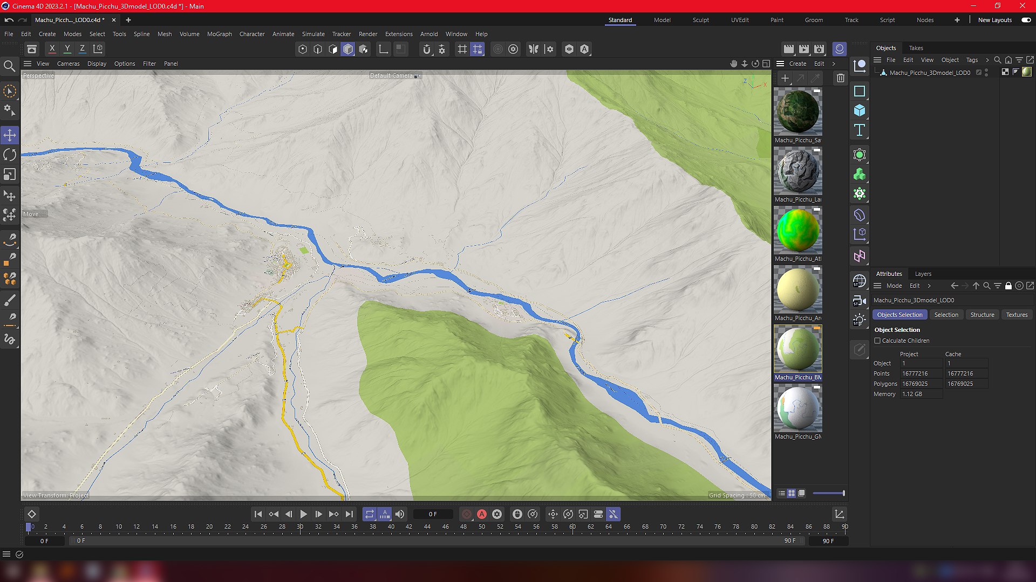This screenshot has height=582, width=1036.
Task: Click the Play Forward button
Action: click(303, 514)
